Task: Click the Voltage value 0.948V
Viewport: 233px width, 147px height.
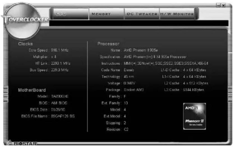Action: [x=130, y=83]
